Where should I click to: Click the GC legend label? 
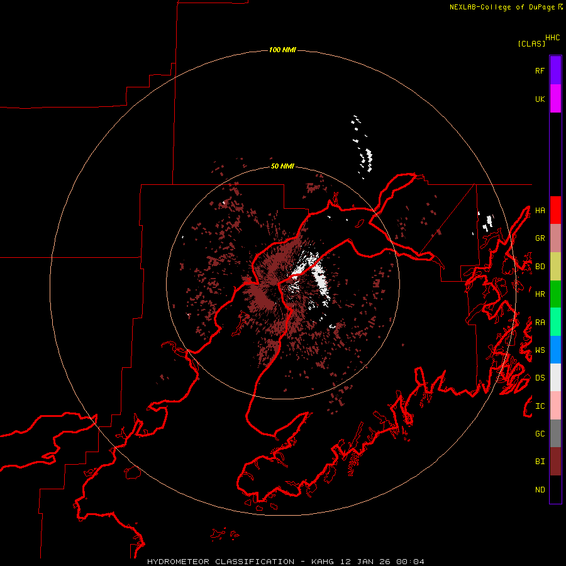click(x=540, y=434)
